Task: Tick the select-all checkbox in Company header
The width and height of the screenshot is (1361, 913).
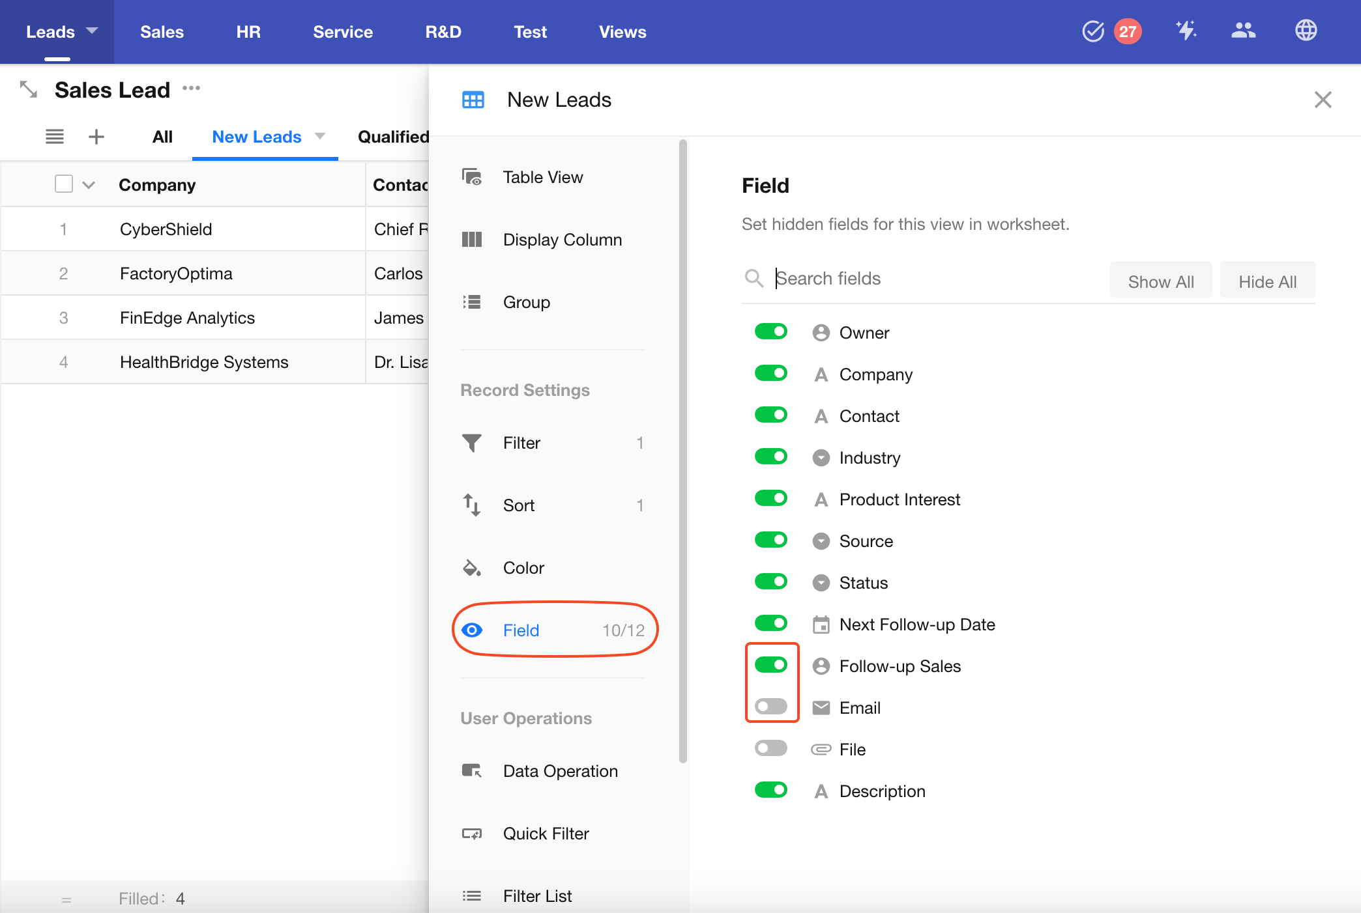Action: tap(64, 184)
